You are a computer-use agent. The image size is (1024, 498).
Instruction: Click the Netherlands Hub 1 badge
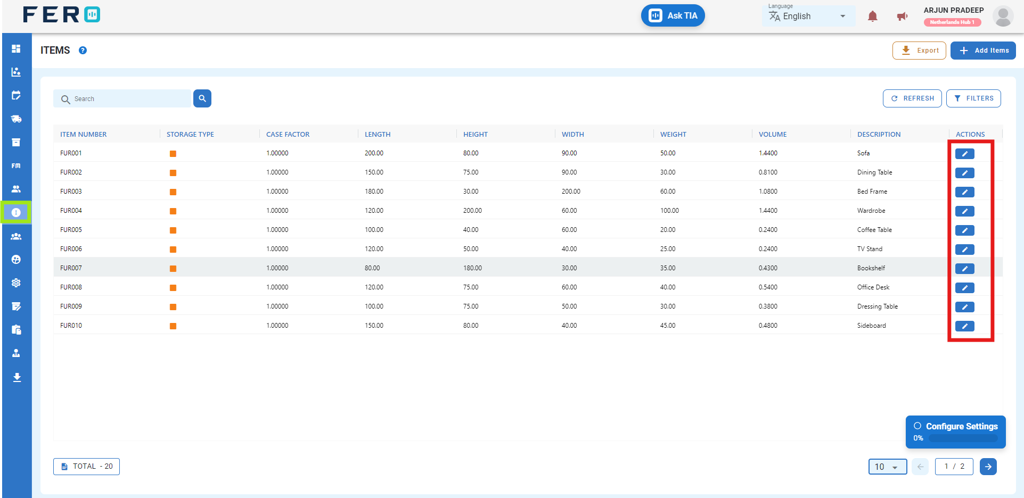point(952,22)
